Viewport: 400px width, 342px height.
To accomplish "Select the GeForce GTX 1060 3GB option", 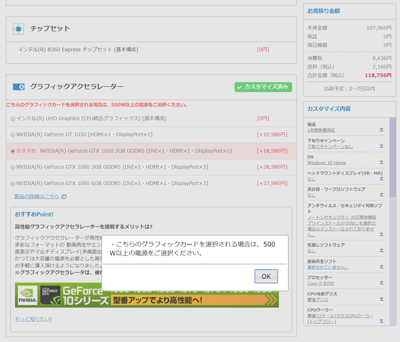I will [12, 167].
